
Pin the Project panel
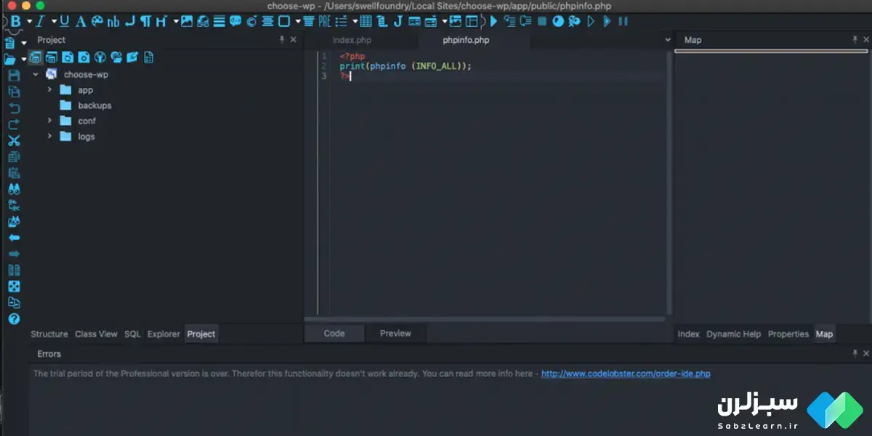[282, 40]
